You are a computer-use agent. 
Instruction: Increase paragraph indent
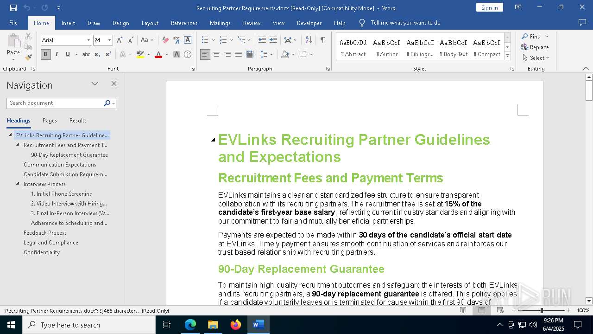pyautogui.click(x=273, y=40)
